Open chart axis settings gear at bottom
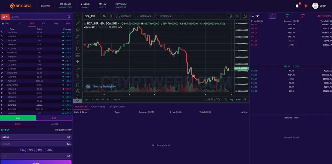The width and height of the screenshot is (332, 164). tap(245, 99)
